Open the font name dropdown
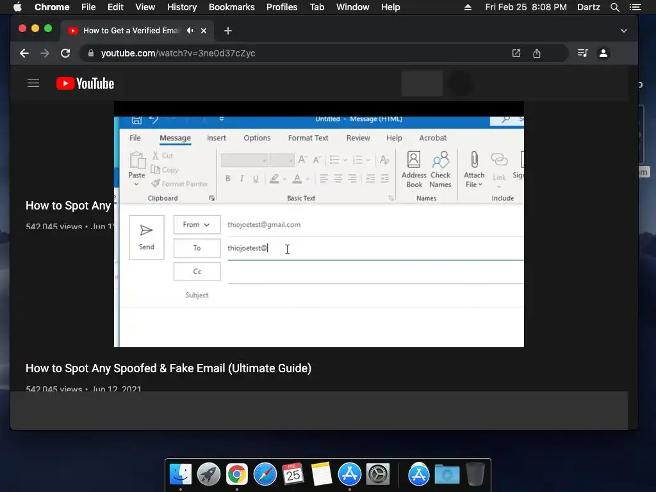Screen dimensions: 656x492 click(x=265, y=160)
